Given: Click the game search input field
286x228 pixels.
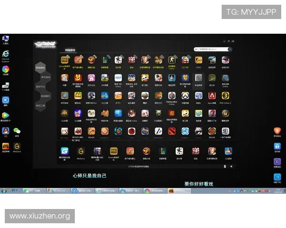Looking at the screenshot, I should tap(211, 49).
